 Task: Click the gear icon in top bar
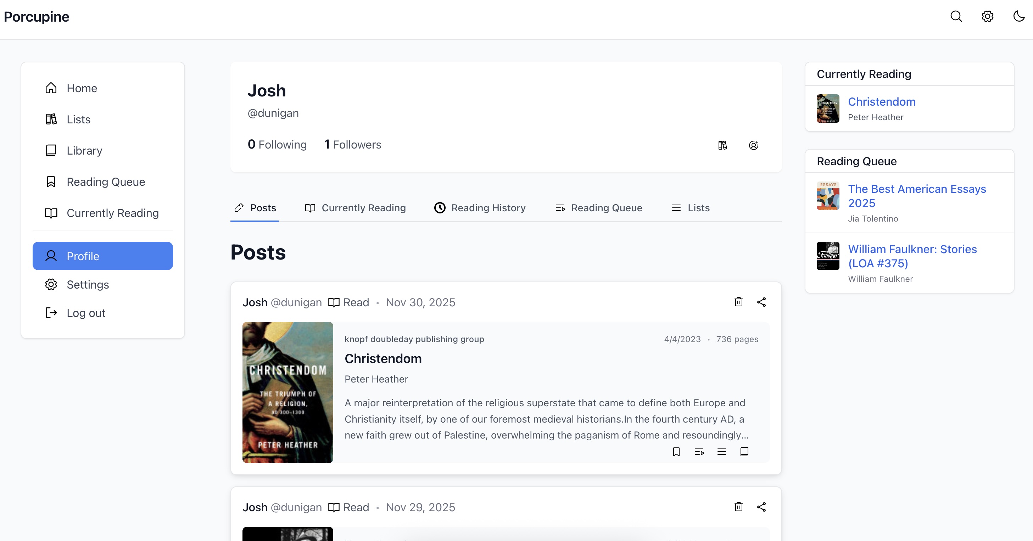(987, 16)
